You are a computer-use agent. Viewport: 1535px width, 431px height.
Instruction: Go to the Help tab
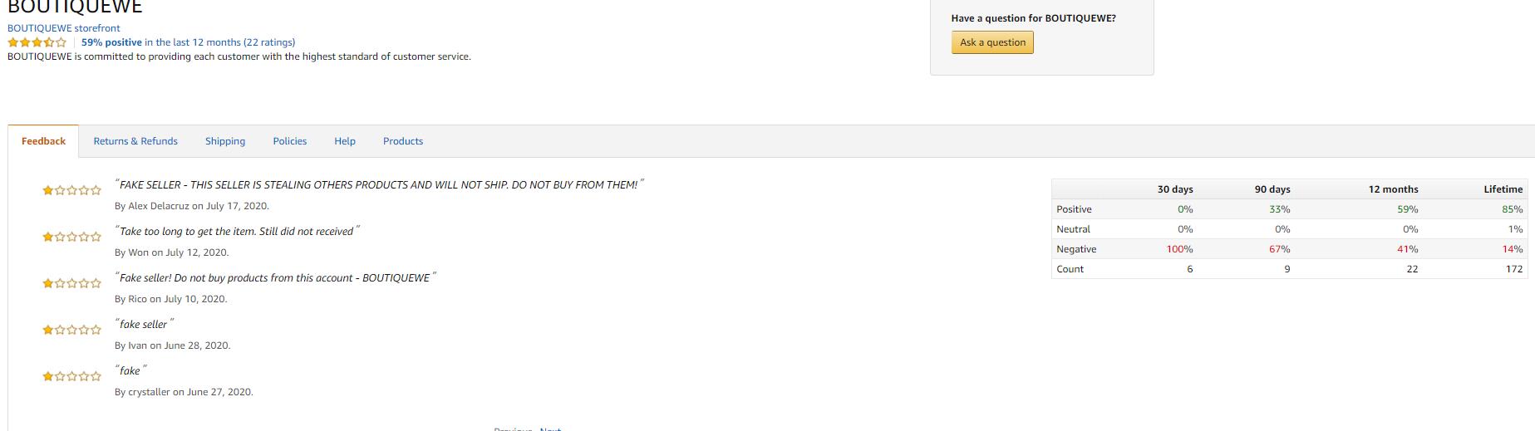tap(345, 141)
